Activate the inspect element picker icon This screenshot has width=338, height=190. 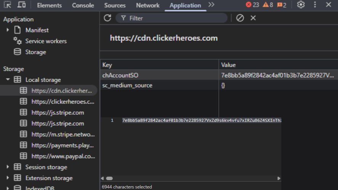[7, 5]
